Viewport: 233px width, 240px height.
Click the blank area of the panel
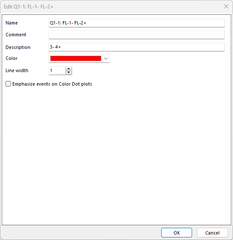[x=116, y=153]
